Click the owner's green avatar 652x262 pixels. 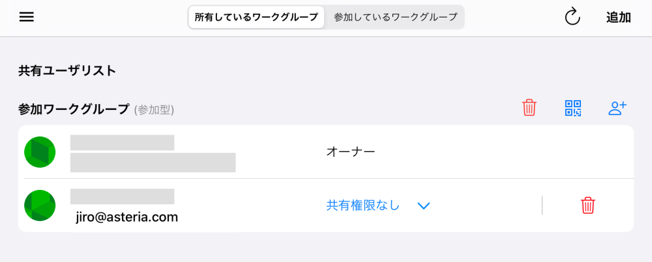coord(40,152)
